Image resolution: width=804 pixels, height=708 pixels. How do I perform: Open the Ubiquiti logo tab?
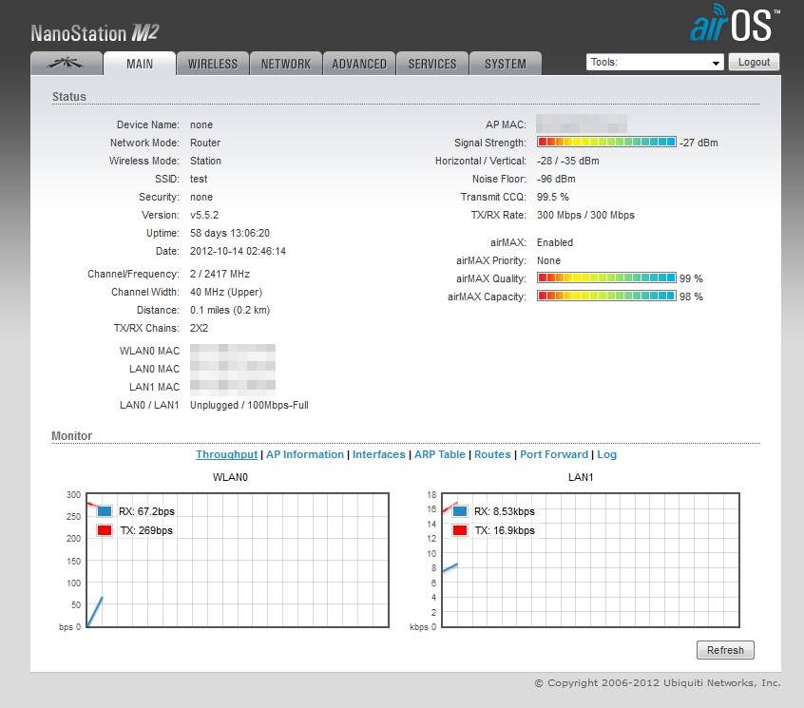[67, 64]
